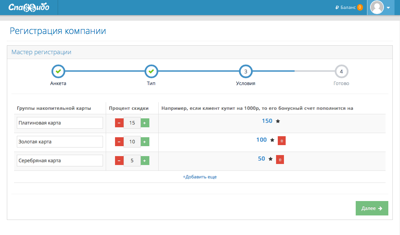Edit the Платиновая карта name field
This screenshot has width=400, height=235.
click(x=60, y=123)
